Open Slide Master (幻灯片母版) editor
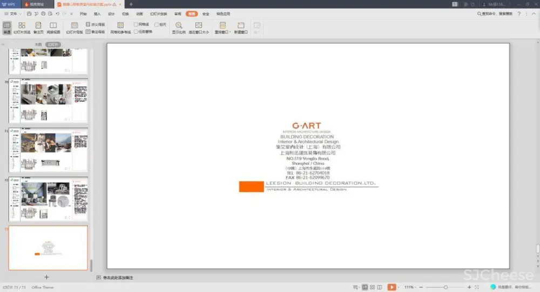Viewport: 540px width, 292px height. click(x=75, y=27)
